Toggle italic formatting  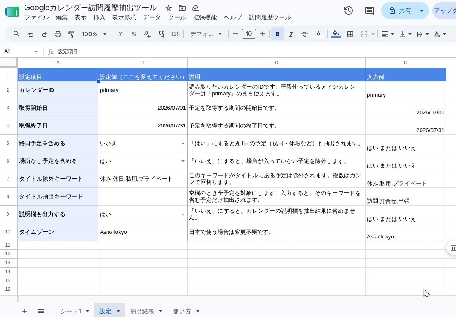pyautogui.click(x=291, y=34)
